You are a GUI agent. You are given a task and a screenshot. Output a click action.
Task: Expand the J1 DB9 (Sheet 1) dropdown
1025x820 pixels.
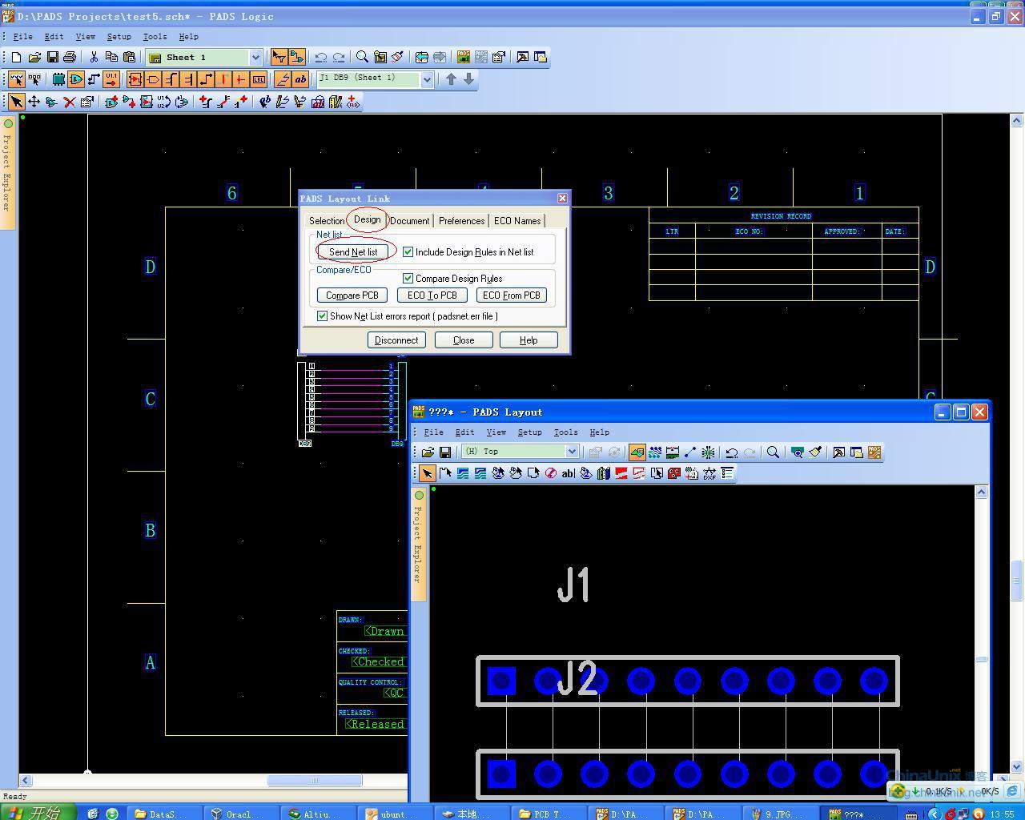pos(427,79)
